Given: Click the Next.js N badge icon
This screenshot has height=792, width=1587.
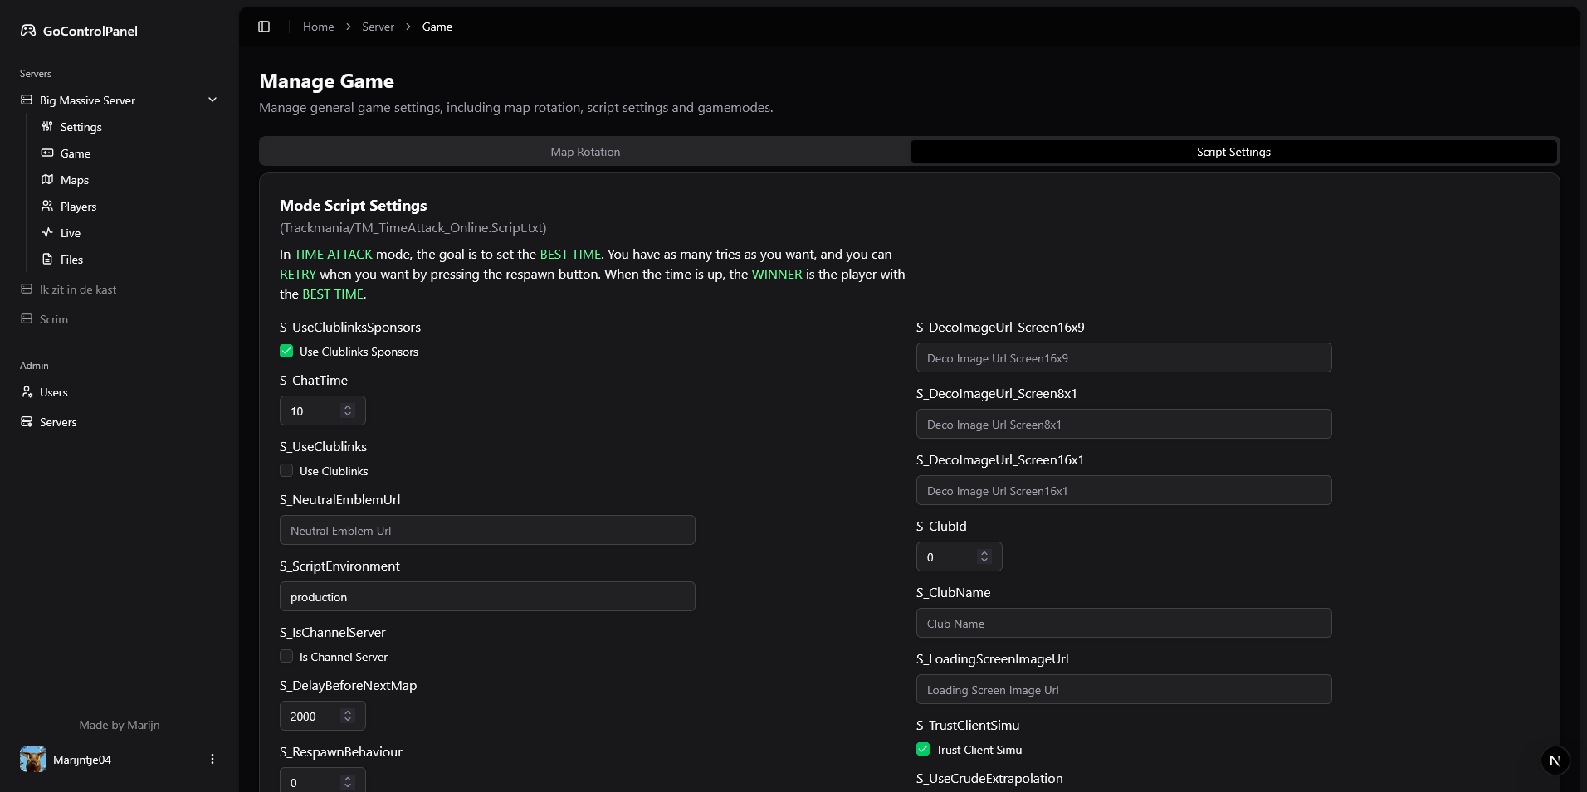Looking at the screenshot, I should 1555,760.
